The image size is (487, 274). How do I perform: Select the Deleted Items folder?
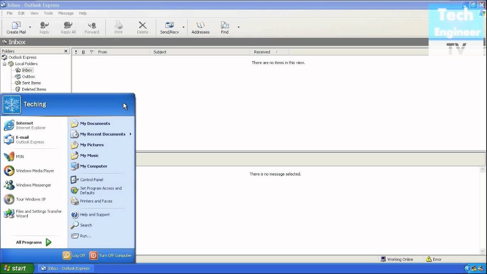(30, 89)
